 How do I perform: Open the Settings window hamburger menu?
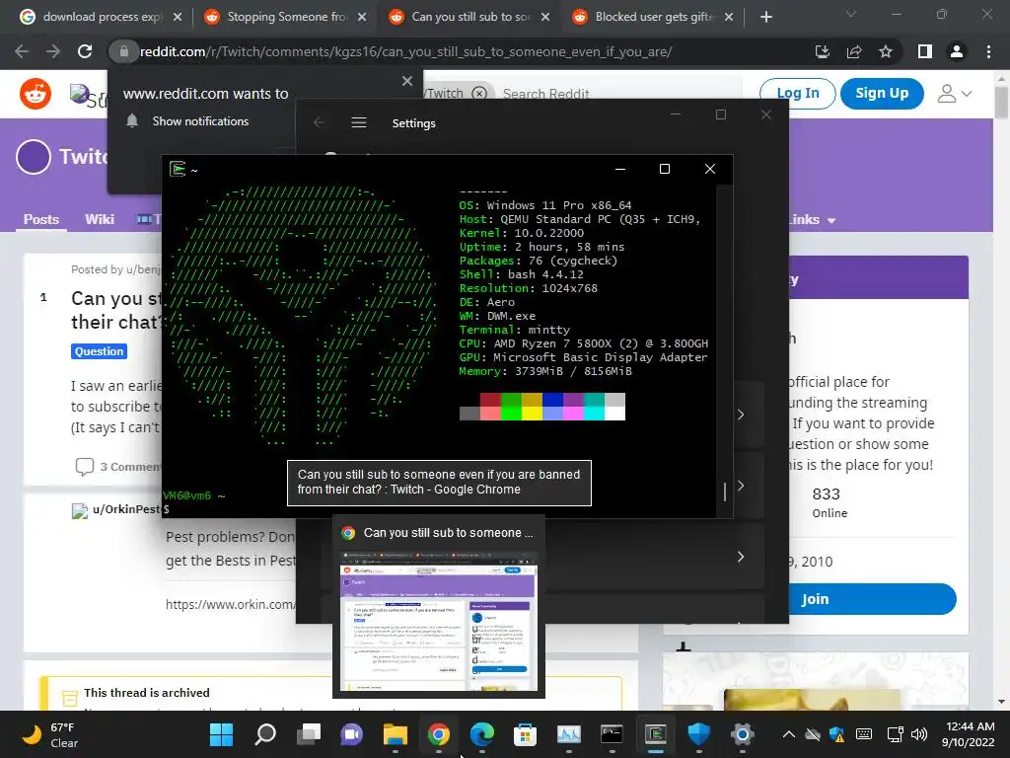click(x=359, y=122)
